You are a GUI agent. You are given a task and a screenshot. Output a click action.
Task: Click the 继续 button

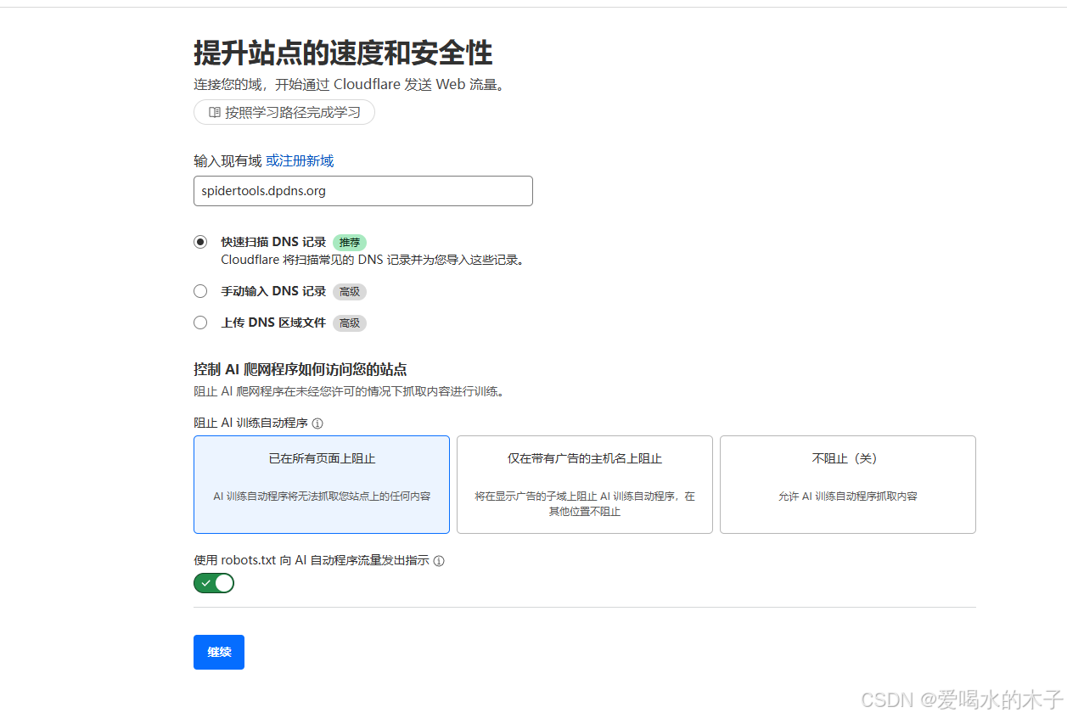(x=219, y=652)
